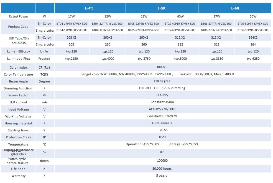
Task: Click the Ra>80 color index value
Action: pyautogui.click(x=162, y=67)
